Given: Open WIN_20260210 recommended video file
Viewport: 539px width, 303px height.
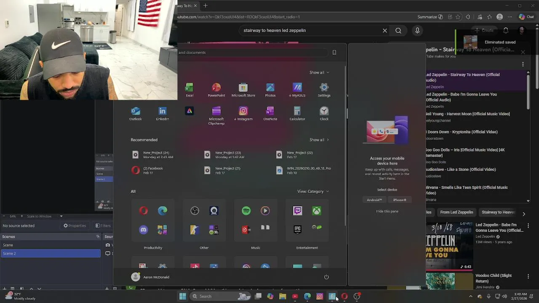Looking at the screenshot, I should click(303, 170).
